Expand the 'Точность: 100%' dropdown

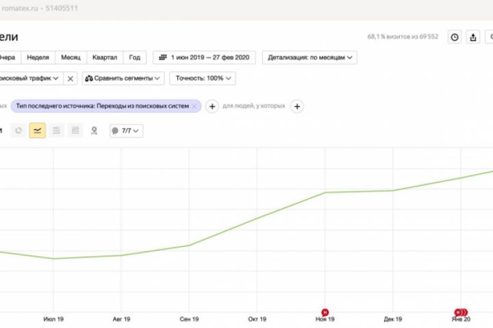pyautogui.click(x=202, y=79)
